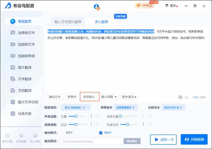The width and height of the screenshot is (212, 149).
Task: Click the 布谷鸟配音 bird logo
Action: [x=8, y=6]
